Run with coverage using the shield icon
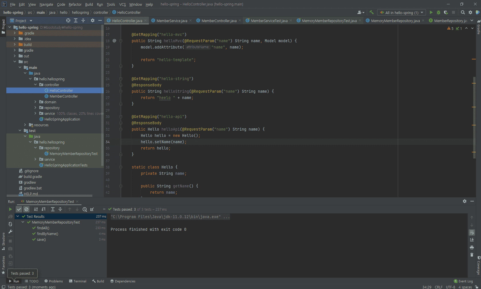 click(x=446, y=12)
